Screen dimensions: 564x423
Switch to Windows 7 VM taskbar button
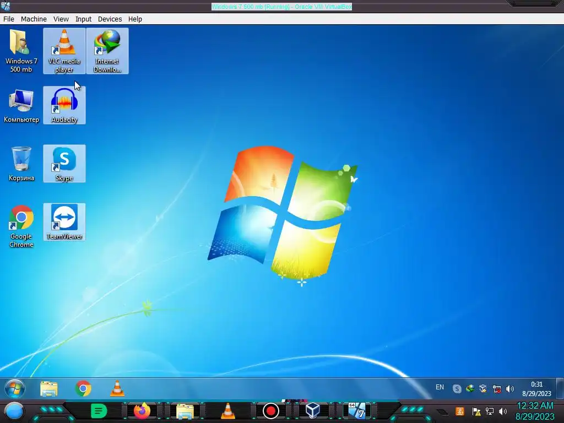(x=357, y=411)
